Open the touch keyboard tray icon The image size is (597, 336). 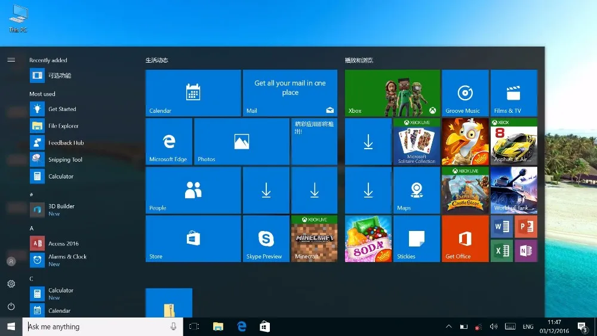click(510, 326)
